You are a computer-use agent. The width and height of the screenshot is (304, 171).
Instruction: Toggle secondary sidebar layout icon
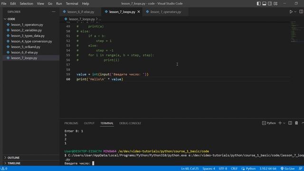[270, 3]
